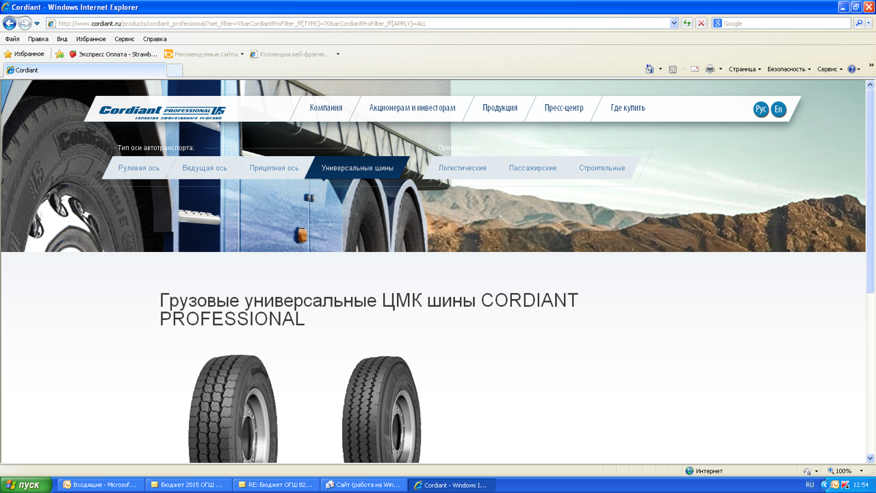Select the Прицепная ось filter tab

tap(274, 168)
